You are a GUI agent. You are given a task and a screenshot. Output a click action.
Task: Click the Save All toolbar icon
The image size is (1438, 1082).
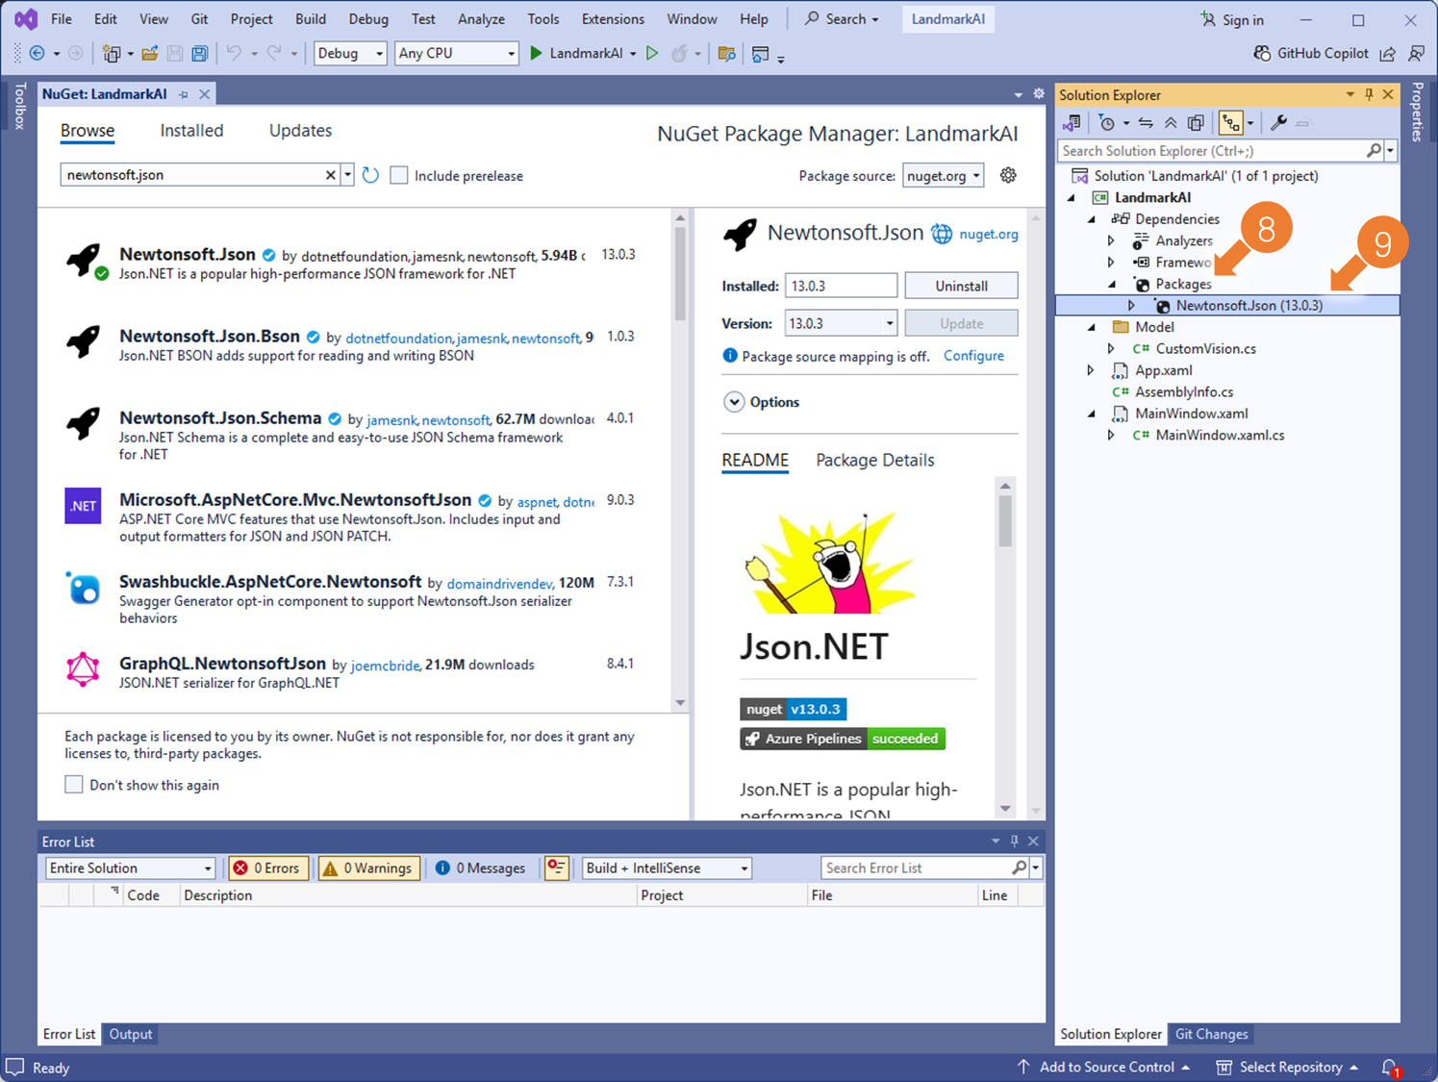click(x=200, y=54)
